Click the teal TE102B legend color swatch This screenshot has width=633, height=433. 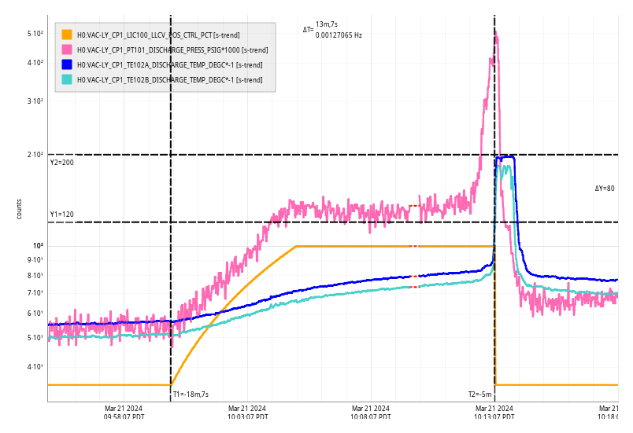(67, 79)
